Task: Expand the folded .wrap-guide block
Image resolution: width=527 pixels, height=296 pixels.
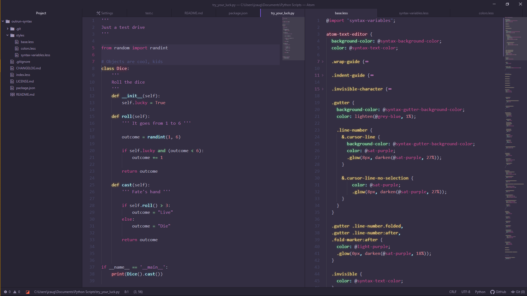Action: 323,62
